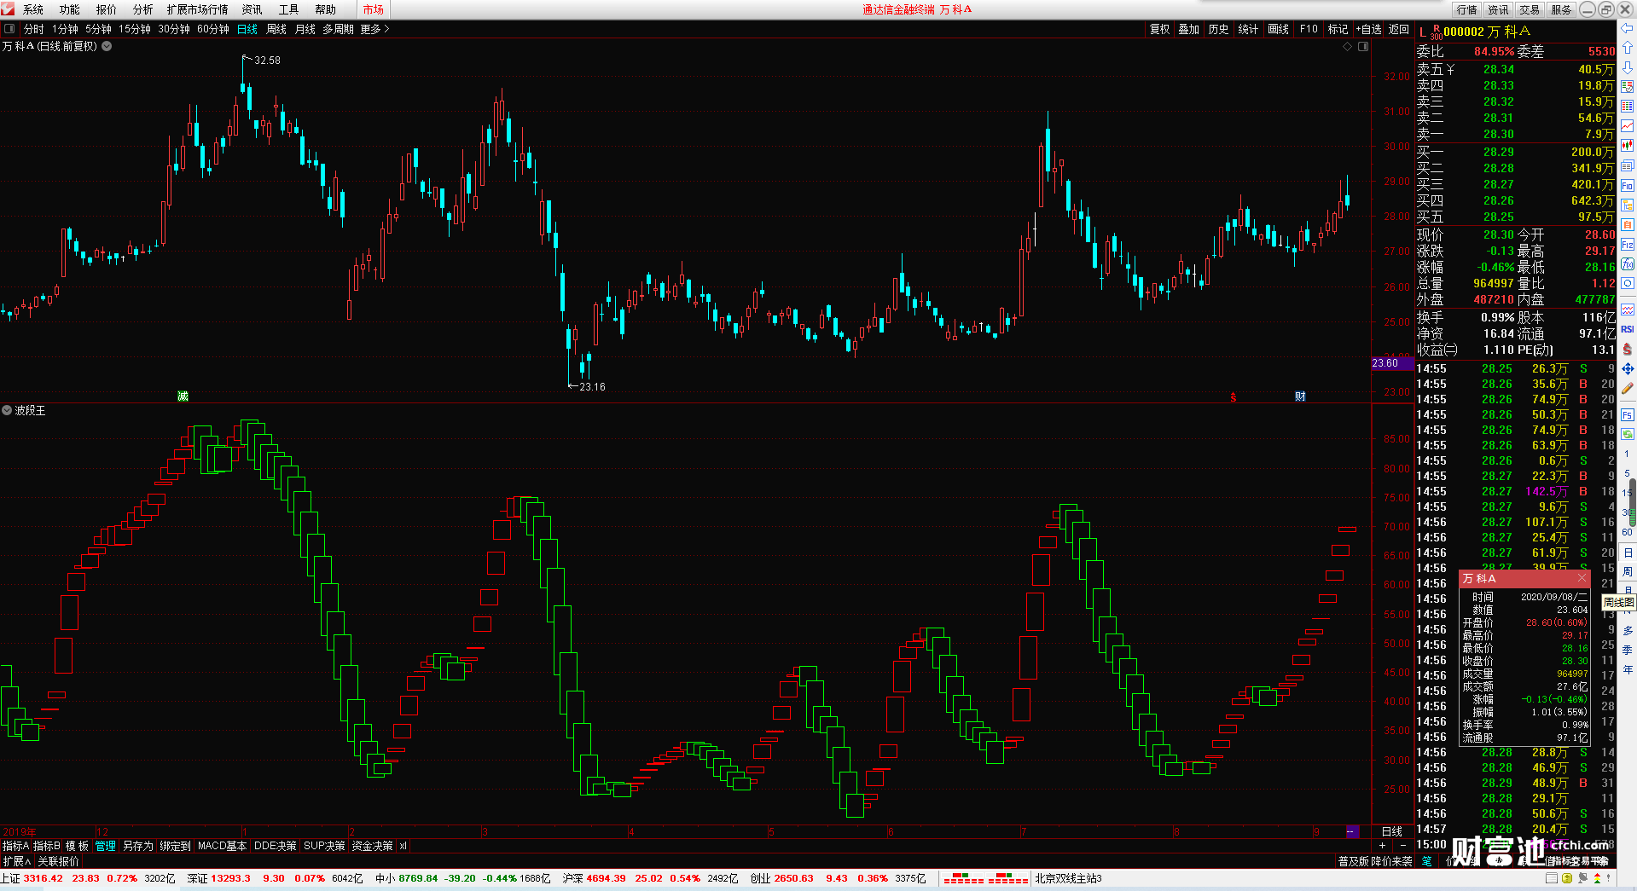Toggle the 万科A chart title round button
The height and width of the screenshot is (891, 1637).
pyautogui.click(x=107, y=47)
